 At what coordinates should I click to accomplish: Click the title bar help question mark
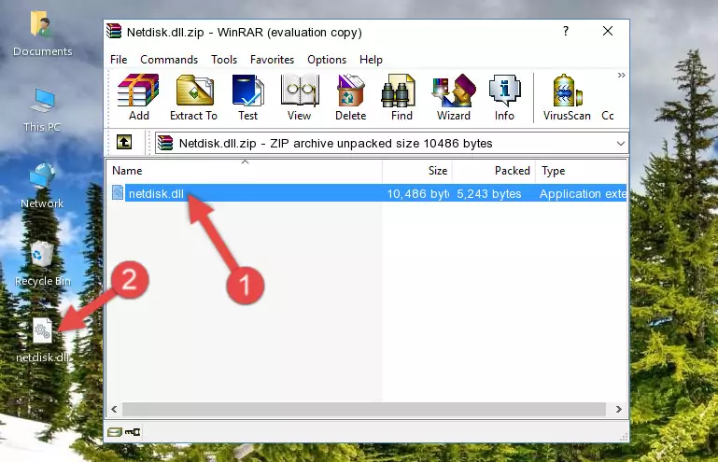[x=566, y=31]
